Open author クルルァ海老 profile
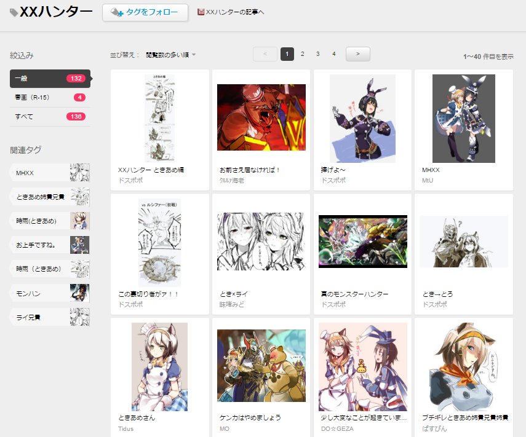The width and height of the screenshot is (526, 437). pos(232,180)
